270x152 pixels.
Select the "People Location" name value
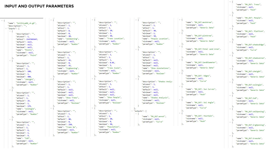coord(160,39)
